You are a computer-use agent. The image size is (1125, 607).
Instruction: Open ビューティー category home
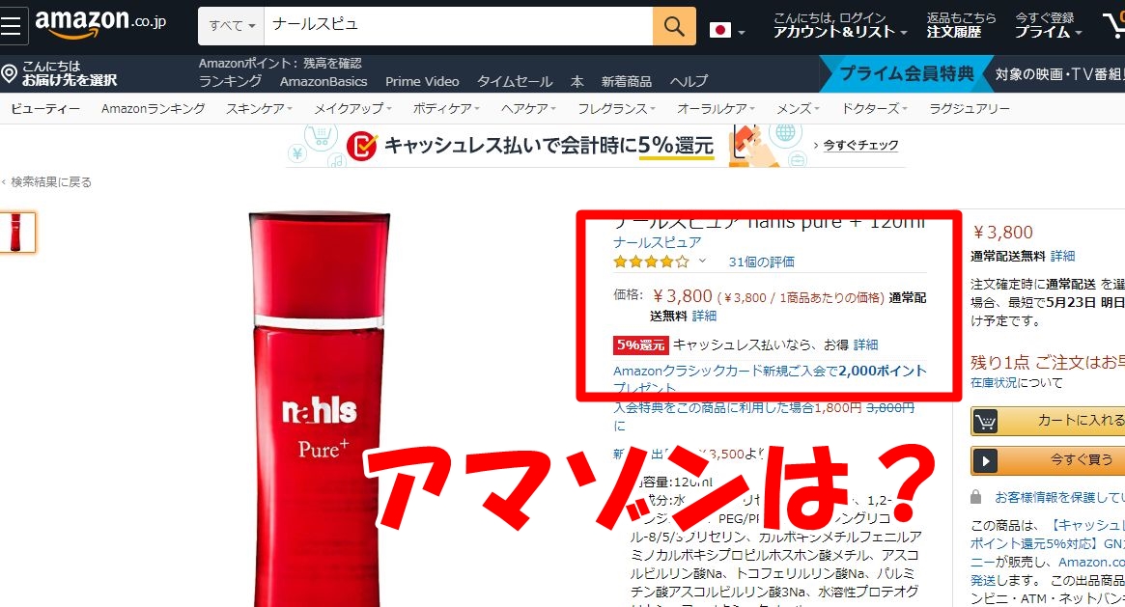[45, 109]
